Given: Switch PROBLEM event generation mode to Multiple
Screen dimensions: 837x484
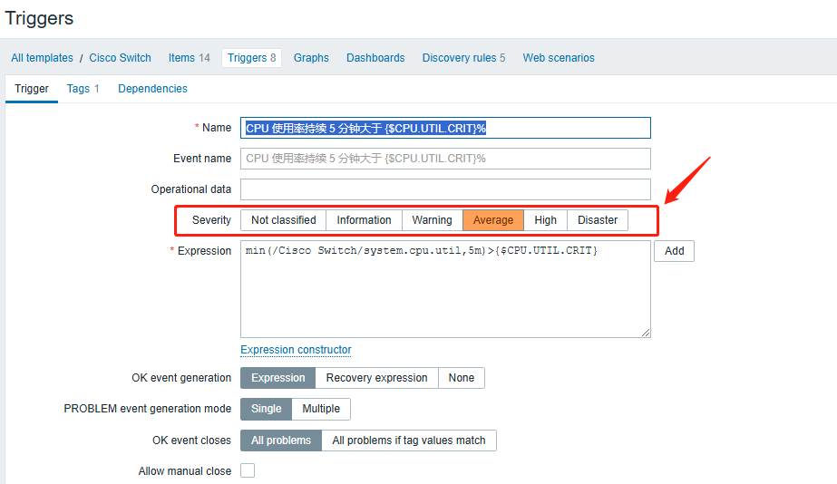Looking at the screenshot, I should tap(321, 409).
